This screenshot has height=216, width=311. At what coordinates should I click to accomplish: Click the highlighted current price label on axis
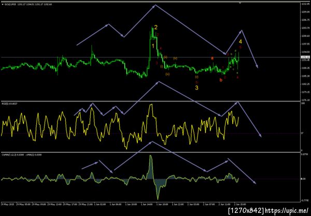click(x=304, y=57)
